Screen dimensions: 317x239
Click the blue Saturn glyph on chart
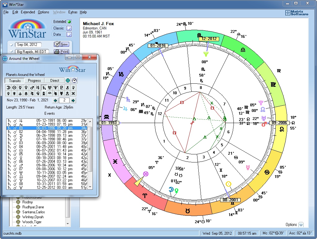pyautogui.click(x=128, y=99)
